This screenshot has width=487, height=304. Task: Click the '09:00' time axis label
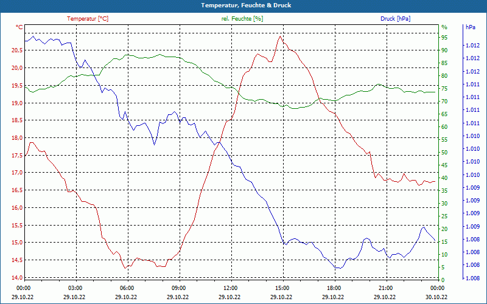click(178, 288)
